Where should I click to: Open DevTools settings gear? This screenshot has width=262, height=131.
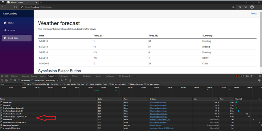pyautogui.click(x=248, y=76)
